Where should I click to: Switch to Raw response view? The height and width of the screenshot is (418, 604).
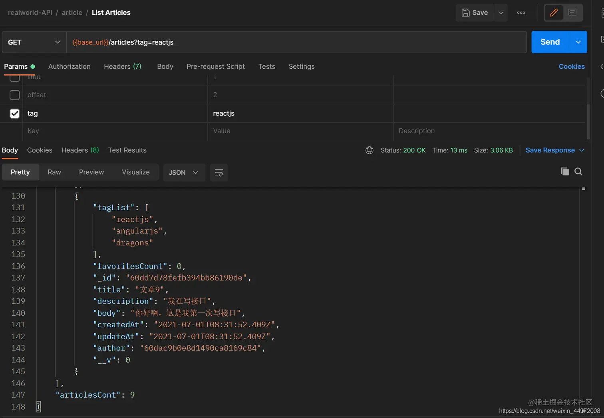(54, 172)
